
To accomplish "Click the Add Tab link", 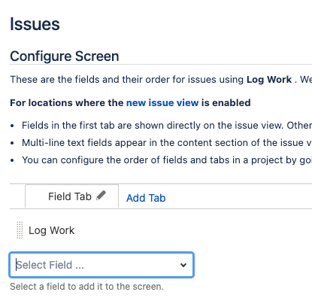I will click(146, 198).
